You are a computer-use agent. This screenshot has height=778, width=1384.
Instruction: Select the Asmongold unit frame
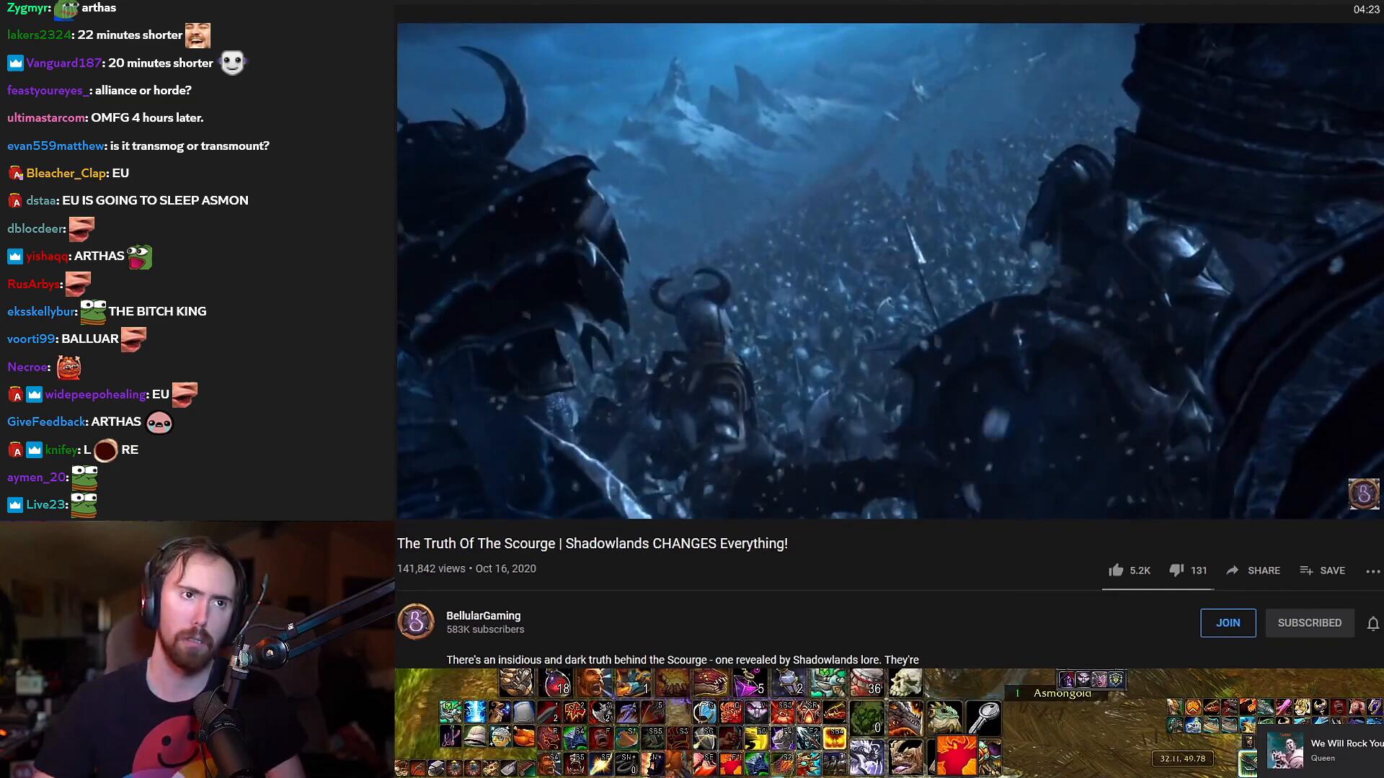click(1061, 693)
